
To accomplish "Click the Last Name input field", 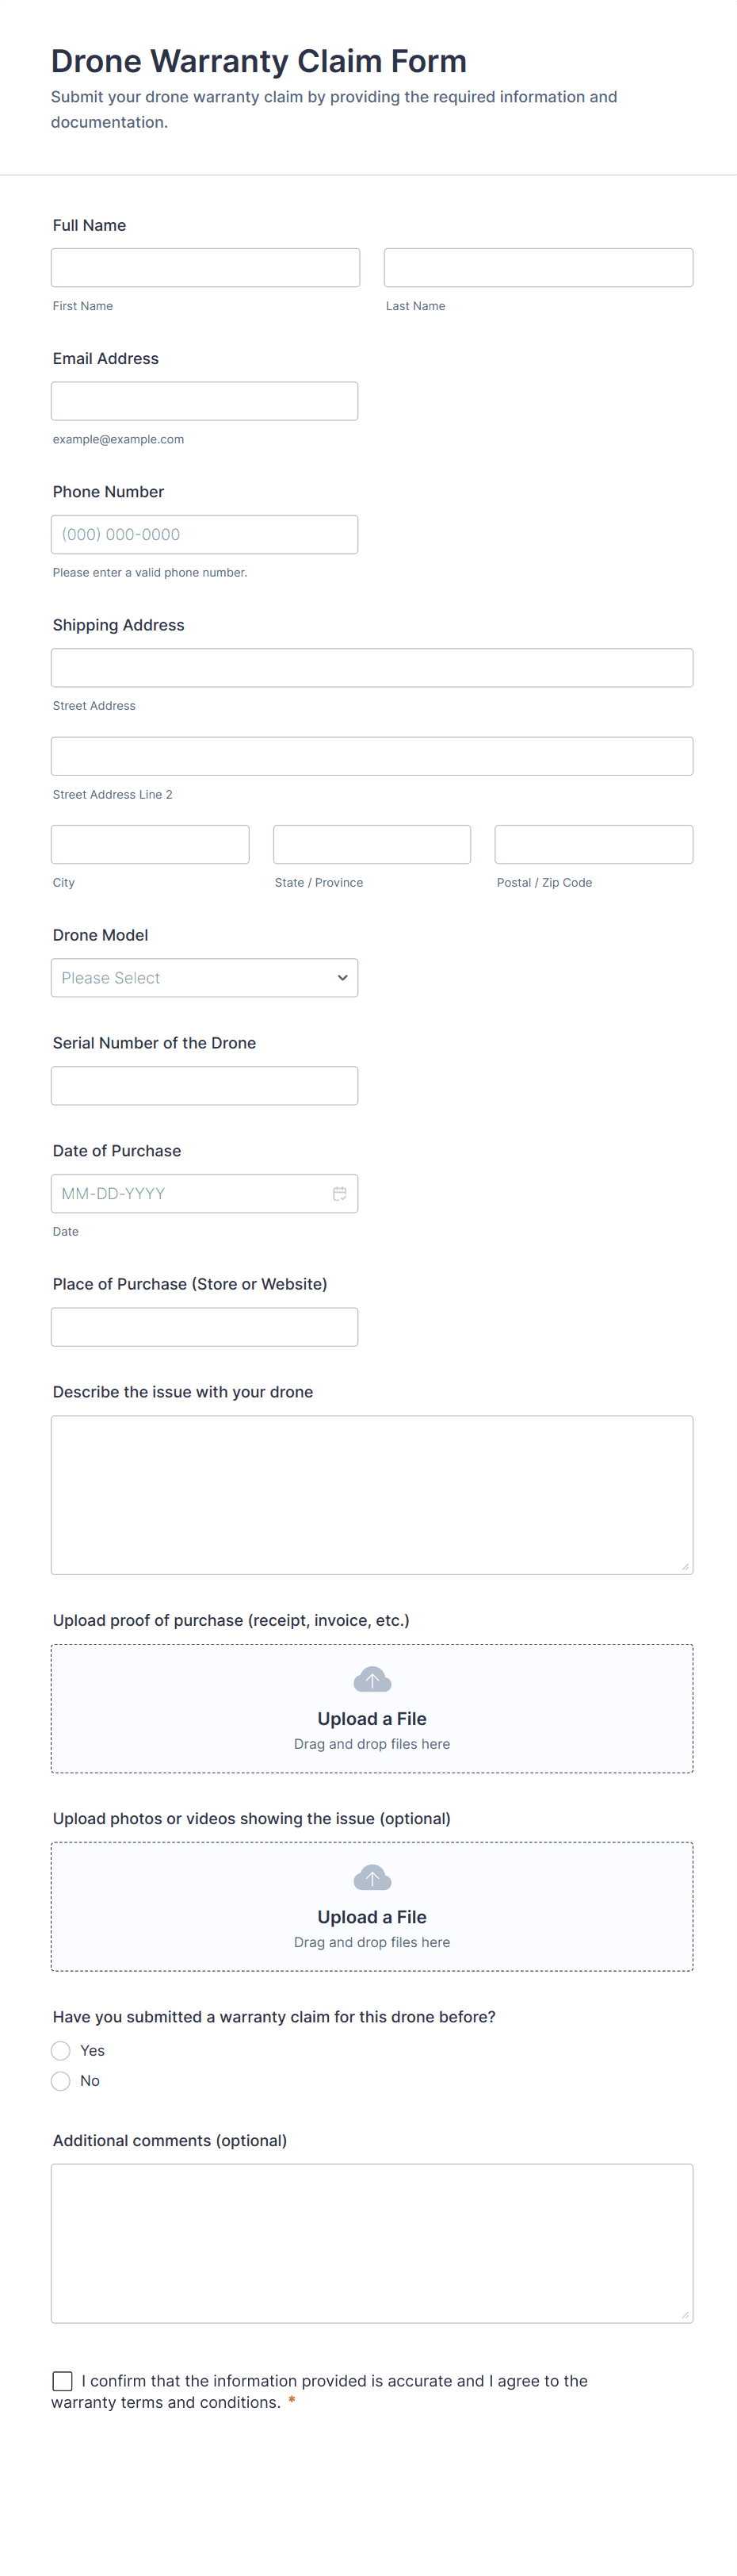I will [538, 268].
